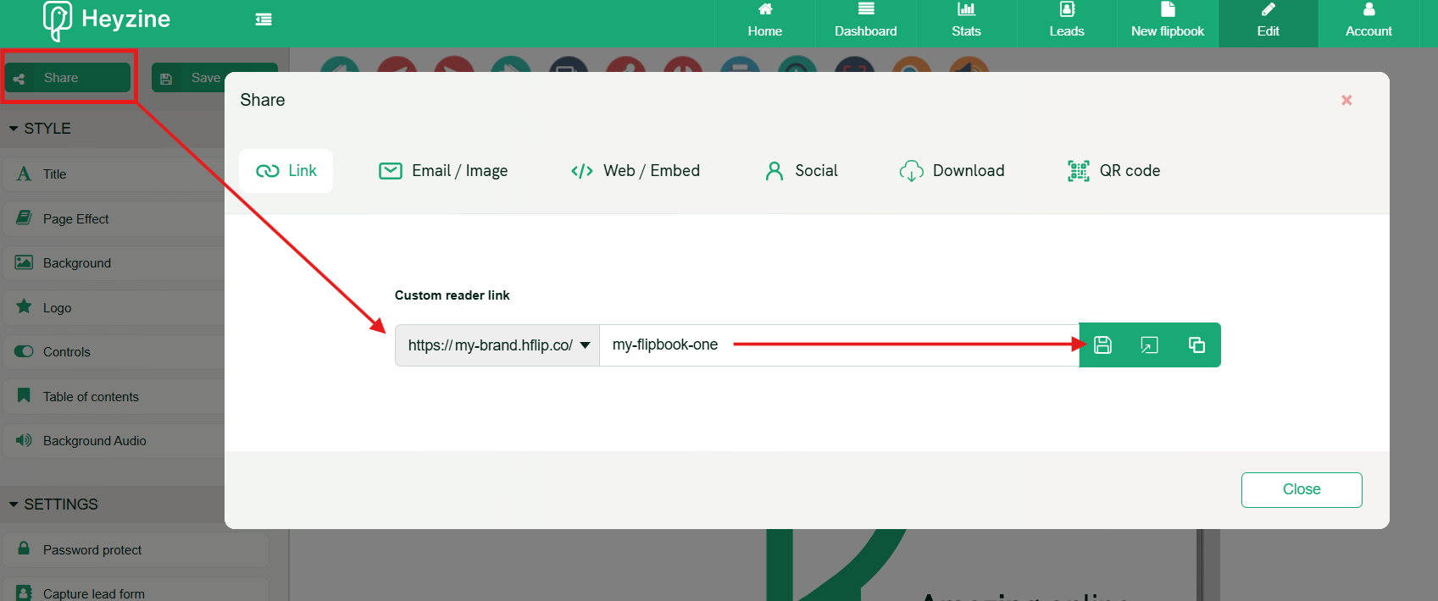Click the Background picture icon
The image size is (1438, 601).
coord(24,262)
